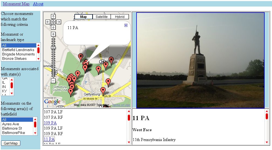Click down arrow of monument results scrollbar
Screen dimensions: 272x150
pyautogui.click(x=129, y=142)
